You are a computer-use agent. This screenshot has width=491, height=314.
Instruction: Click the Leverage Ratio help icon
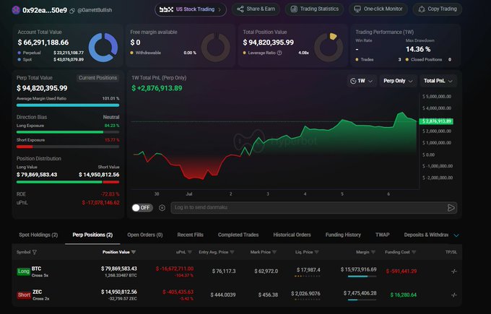coord(279,53)
